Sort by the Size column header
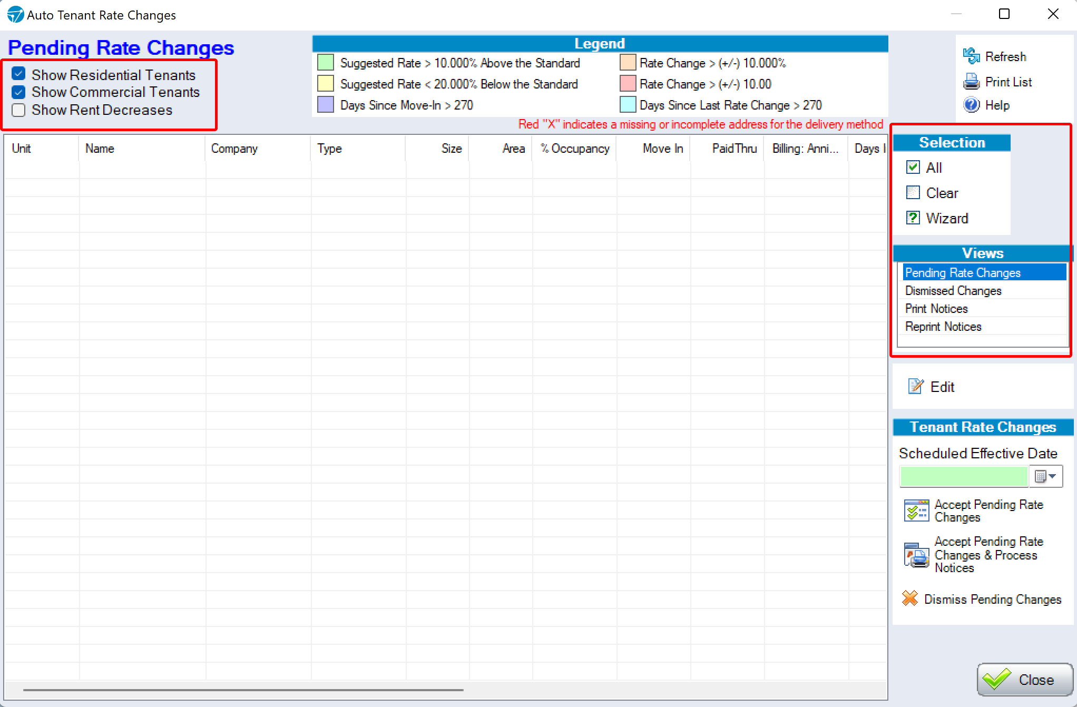Screen dimensions: 1077x707 pos(437,149)
